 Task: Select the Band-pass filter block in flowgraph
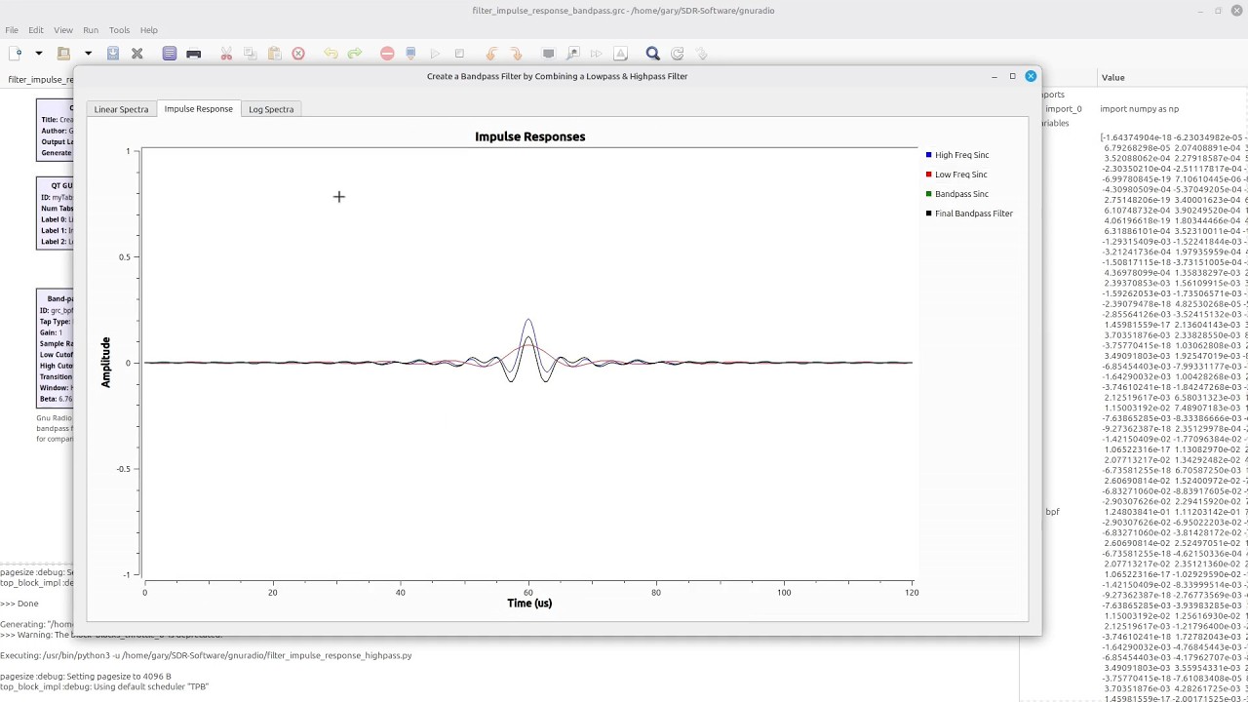tap(56, 348)
